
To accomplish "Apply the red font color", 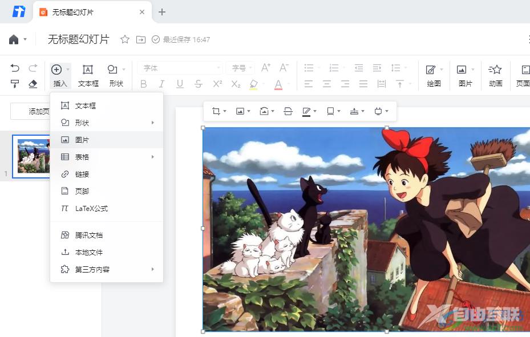I will pyautogui.click(x=278, y=84).
